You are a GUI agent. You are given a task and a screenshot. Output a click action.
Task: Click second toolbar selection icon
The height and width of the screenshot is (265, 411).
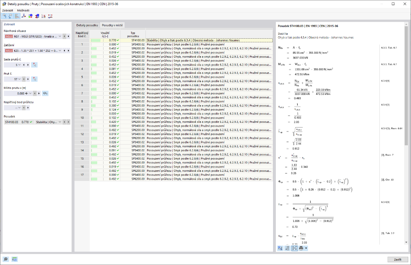[11, 16]
